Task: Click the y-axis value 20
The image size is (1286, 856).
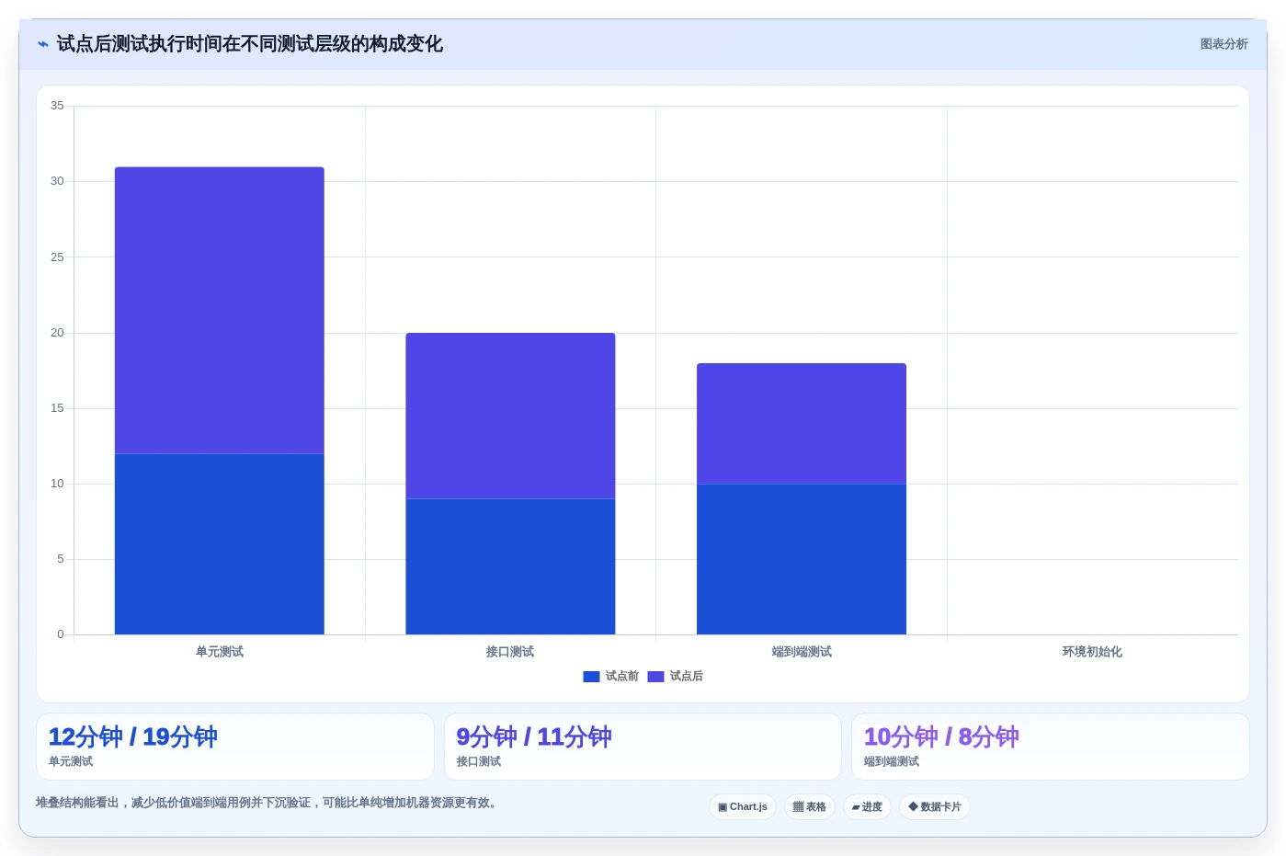Action: 57,333
